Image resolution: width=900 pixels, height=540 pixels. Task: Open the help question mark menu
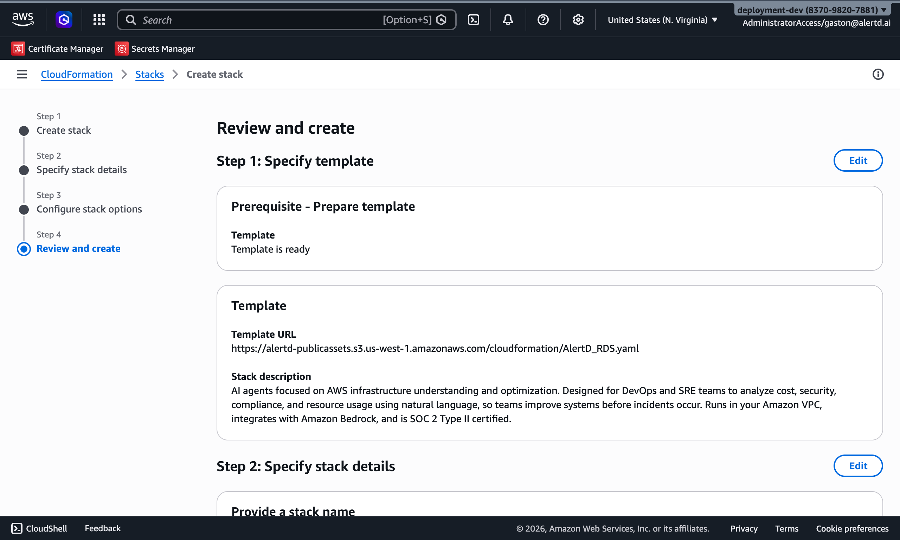click(543, 20)
